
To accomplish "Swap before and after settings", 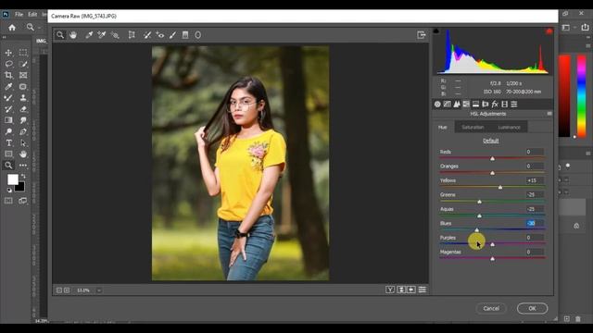I will click(x=401, y=290).
